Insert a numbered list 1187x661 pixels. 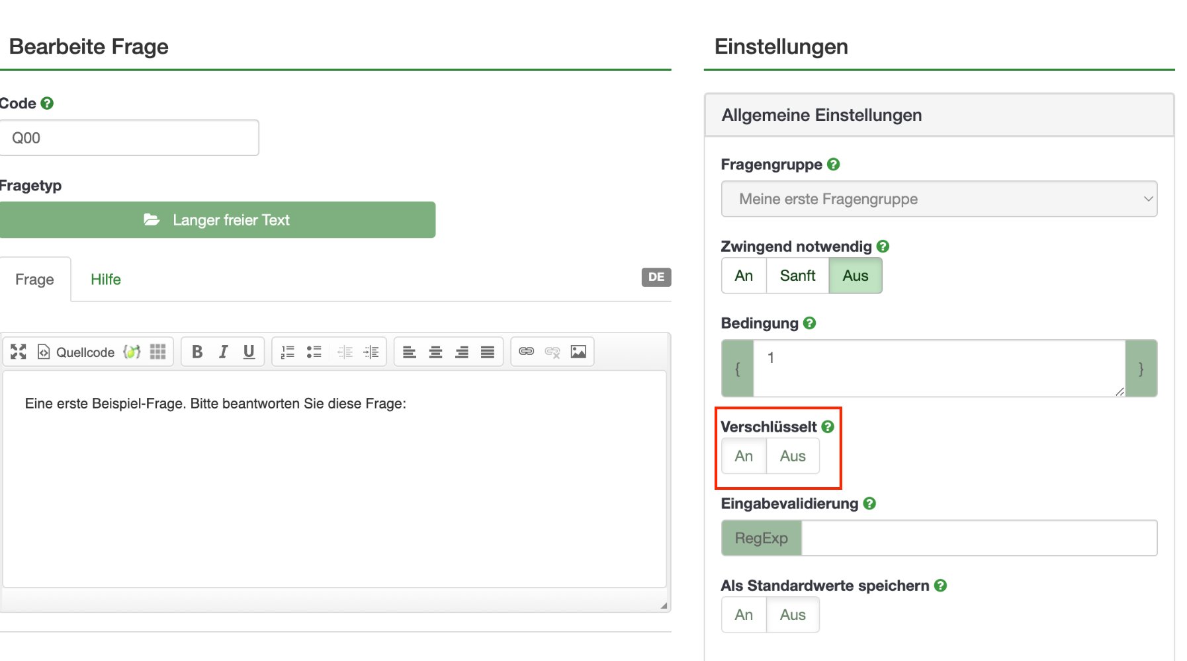pyautogui.click(x=287, y=352)
